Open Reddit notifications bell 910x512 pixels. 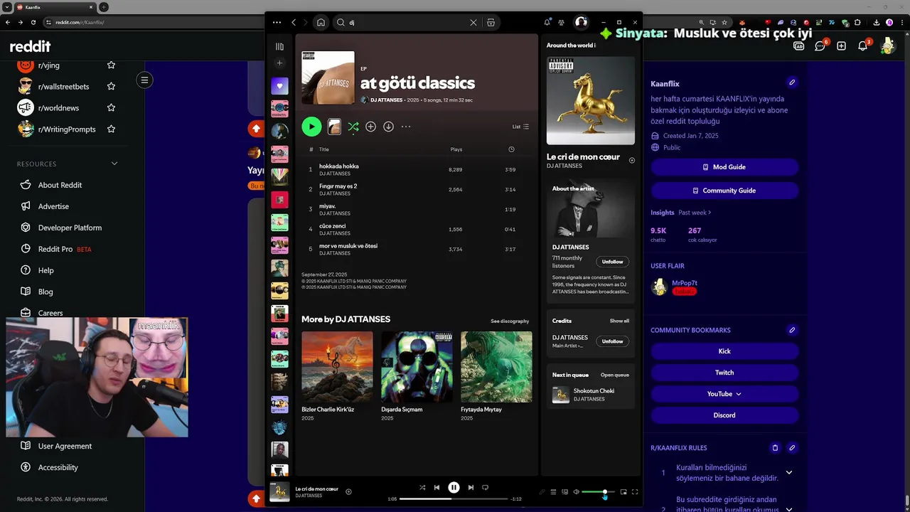862,46
